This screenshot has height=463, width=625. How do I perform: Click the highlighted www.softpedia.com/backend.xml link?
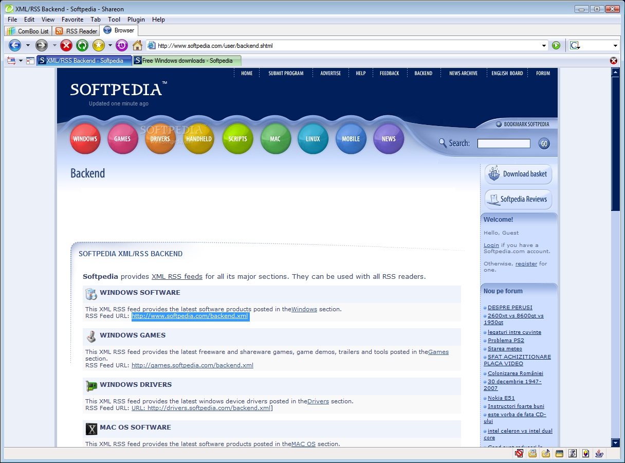point(190,316)
